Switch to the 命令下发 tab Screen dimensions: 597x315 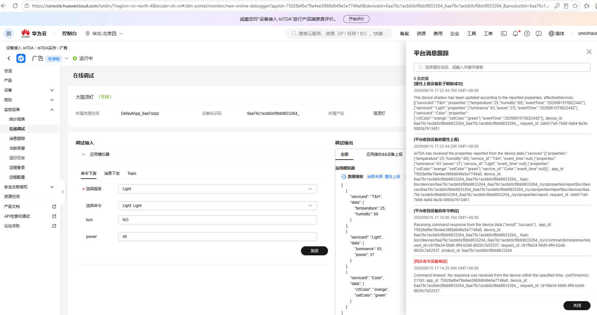pos(89,173)
